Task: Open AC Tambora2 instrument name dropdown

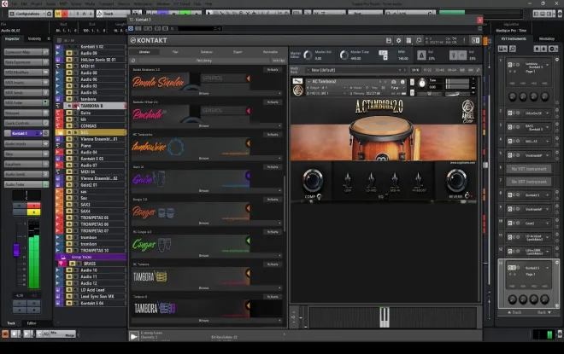Action: click(308, 82)
